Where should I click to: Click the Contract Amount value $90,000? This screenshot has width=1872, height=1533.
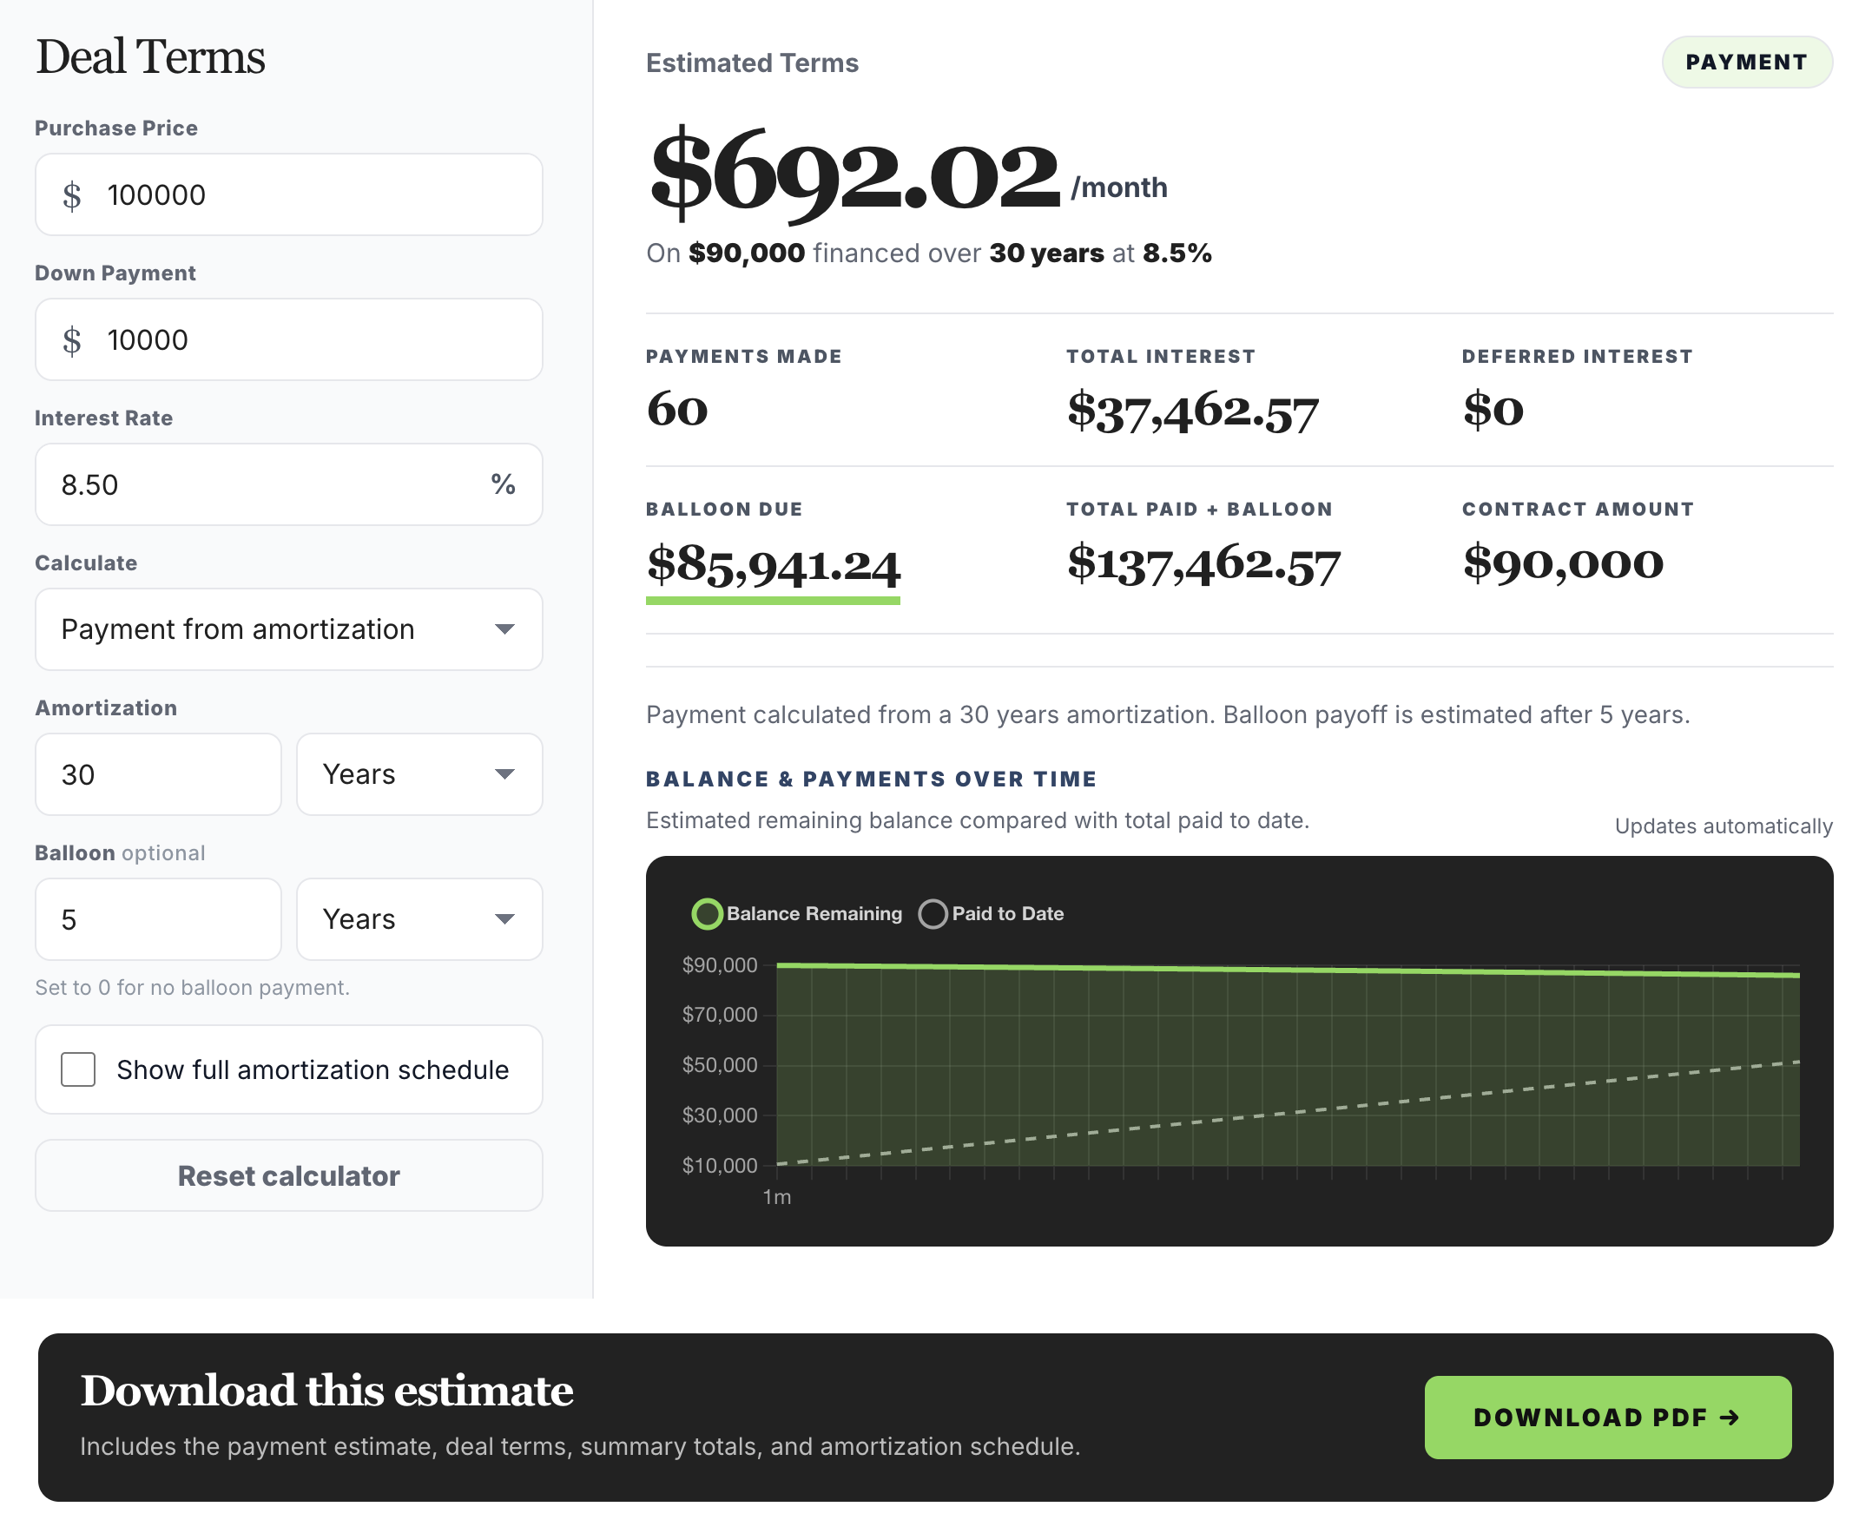coord(1562,563)
